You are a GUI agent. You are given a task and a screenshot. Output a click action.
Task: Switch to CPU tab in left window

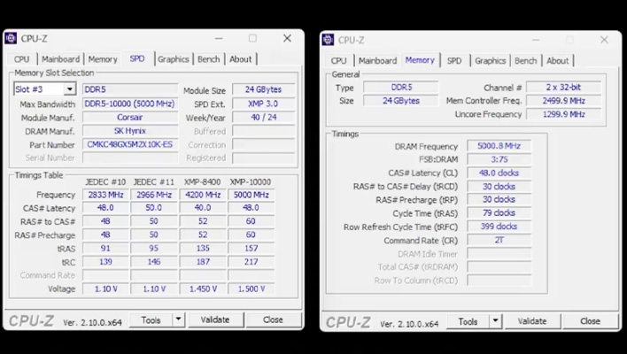(x=21, y=59)
